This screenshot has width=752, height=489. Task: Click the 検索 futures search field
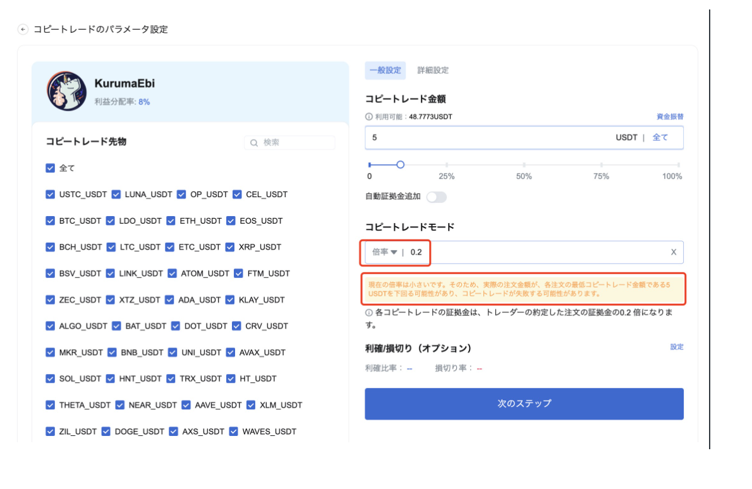(x=289, y=143)
